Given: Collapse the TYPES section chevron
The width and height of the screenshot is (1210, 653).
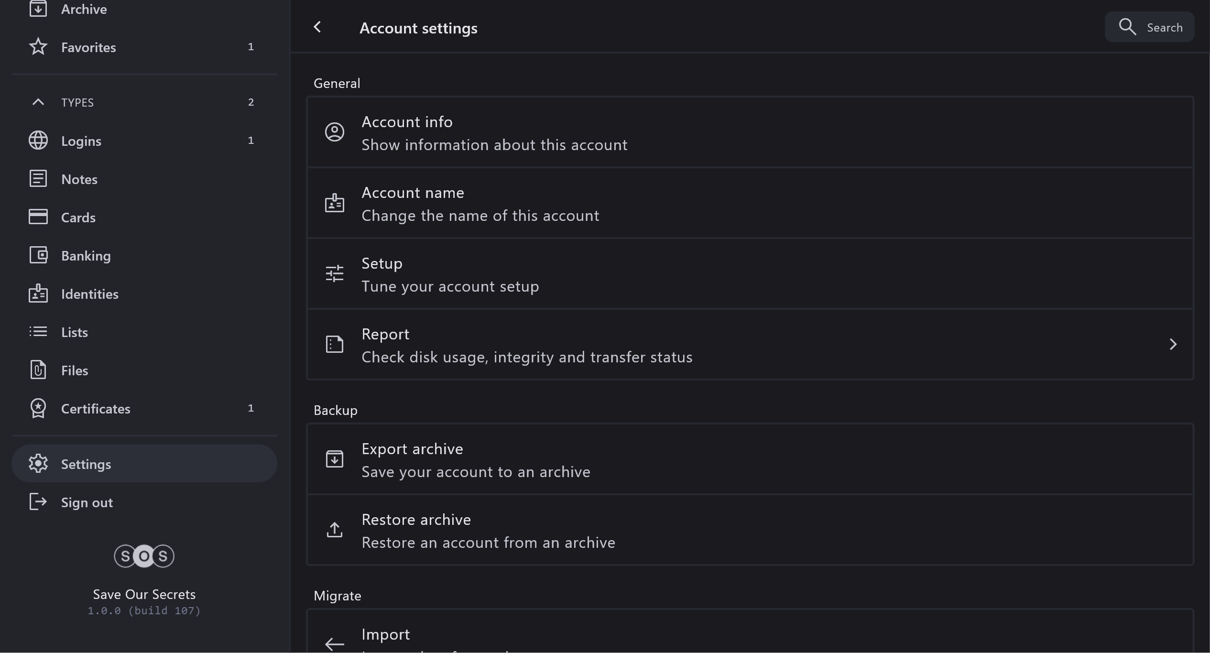Looking at the screenshot, I should coord(38,102).
